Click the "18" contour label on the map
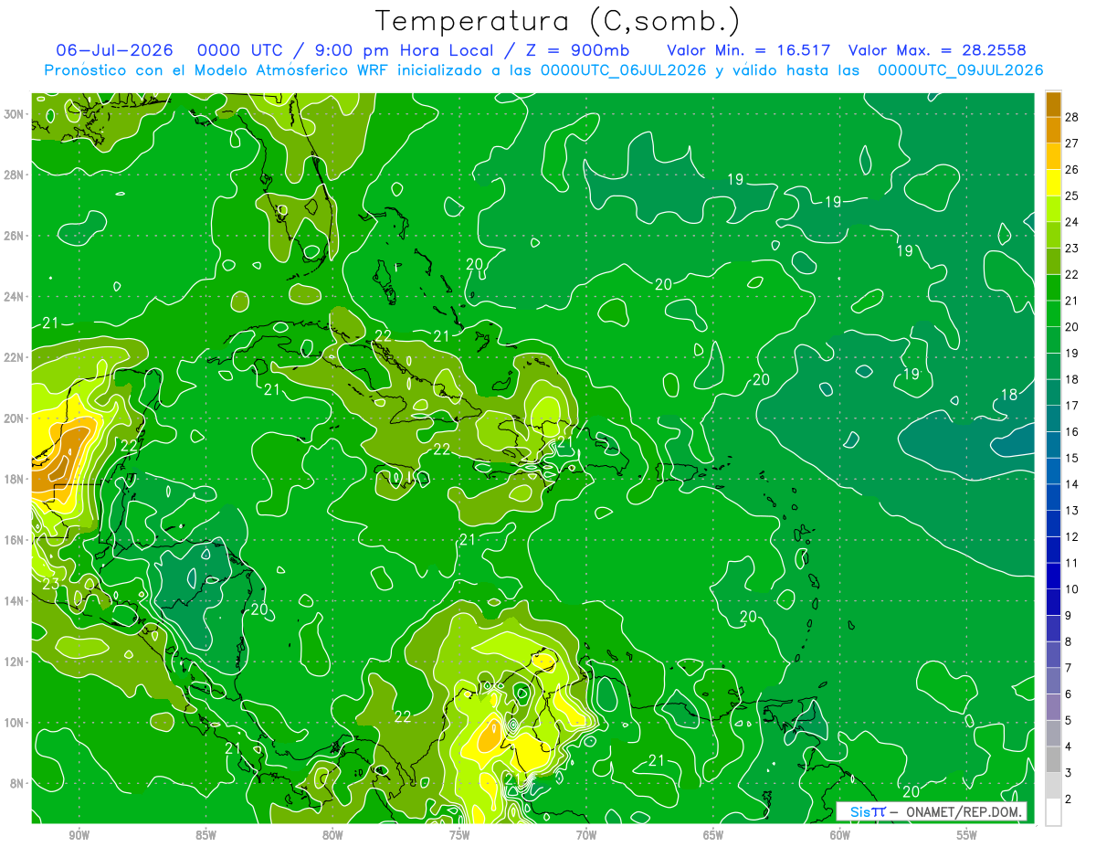This screenshot has height=847, width=1096. pyautogui.click(x=1009, y=395)
